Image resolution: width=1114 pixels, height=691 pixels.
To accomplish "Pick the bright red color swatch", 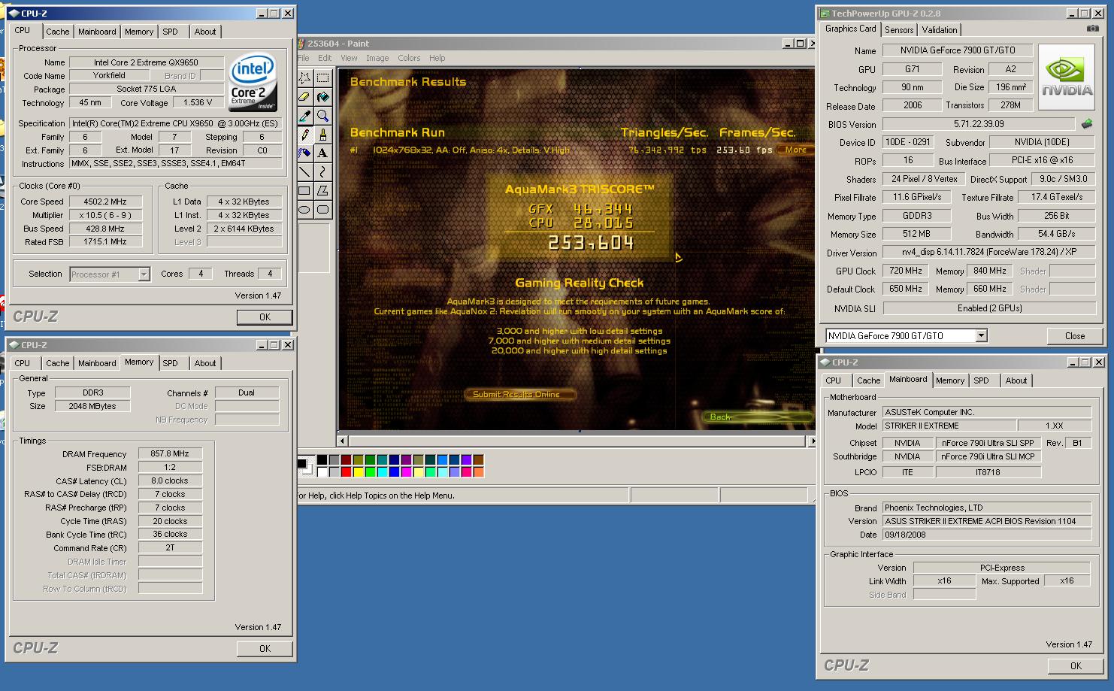I will [x=346, y=472].
